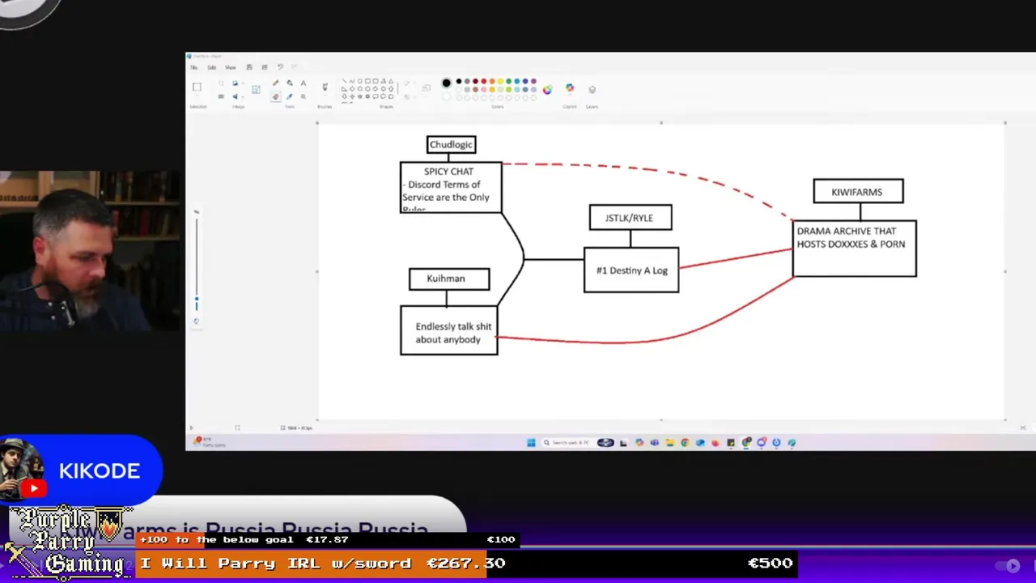Click the '#1 Destiny A Log' box

tap(631, 270)
